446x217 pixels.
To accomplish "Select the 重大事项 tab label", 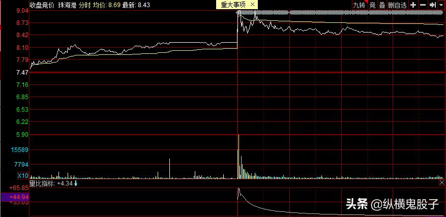I will click(233, 5).
